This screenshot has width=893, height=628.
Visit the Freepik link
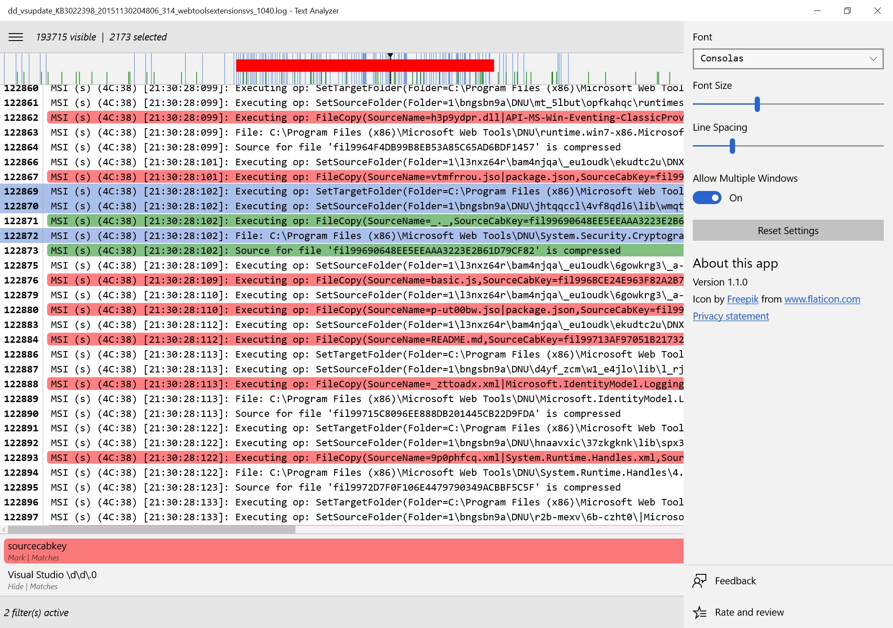(742, 299)
